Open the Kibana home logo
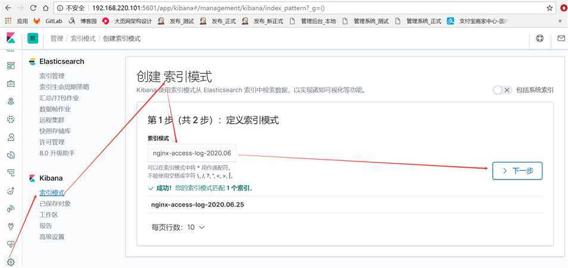Image resolution: width=568 pixels, height=268 pixels. click(11, 38)
